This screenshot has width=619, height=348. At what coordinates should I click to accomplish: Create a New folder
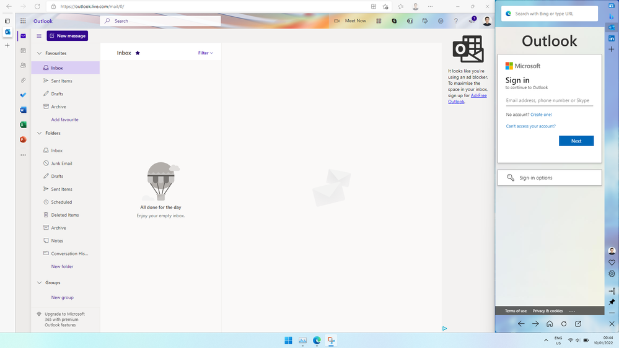click(x=62, y=267)
